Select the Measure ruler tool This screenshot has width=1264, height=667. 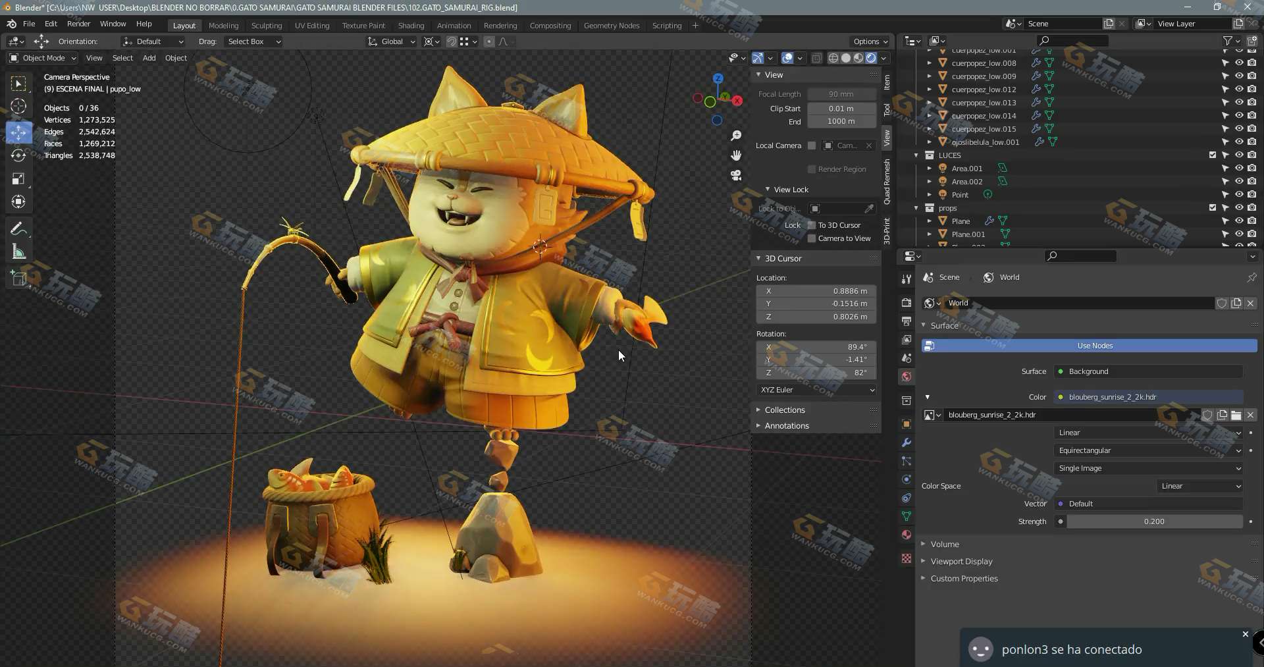coord(19,252)
